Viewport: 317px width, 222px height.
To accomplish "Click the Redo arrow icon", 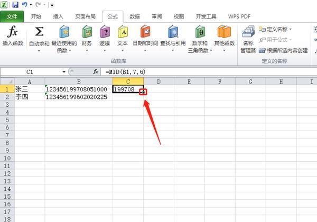I will [38, 4].
